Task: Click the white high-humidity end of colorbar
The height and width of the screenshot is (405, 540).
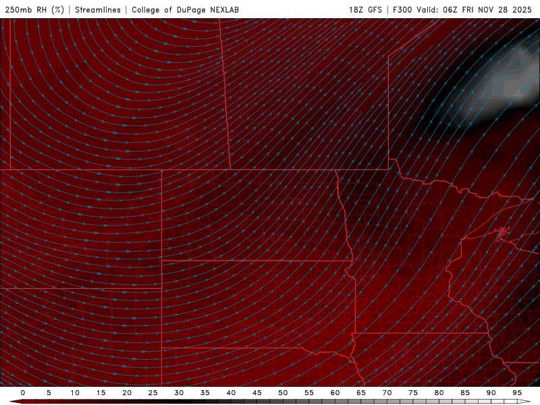Action: 524,402
